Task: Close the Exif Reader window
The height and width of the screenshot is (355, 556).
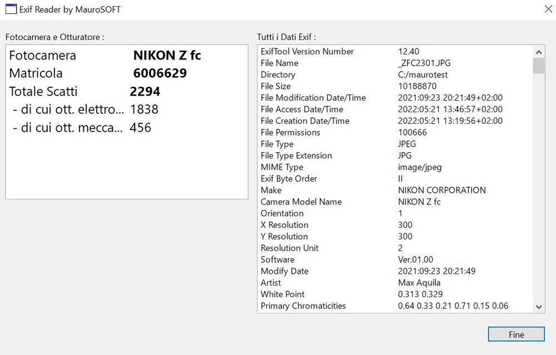Action: (548, 9)
